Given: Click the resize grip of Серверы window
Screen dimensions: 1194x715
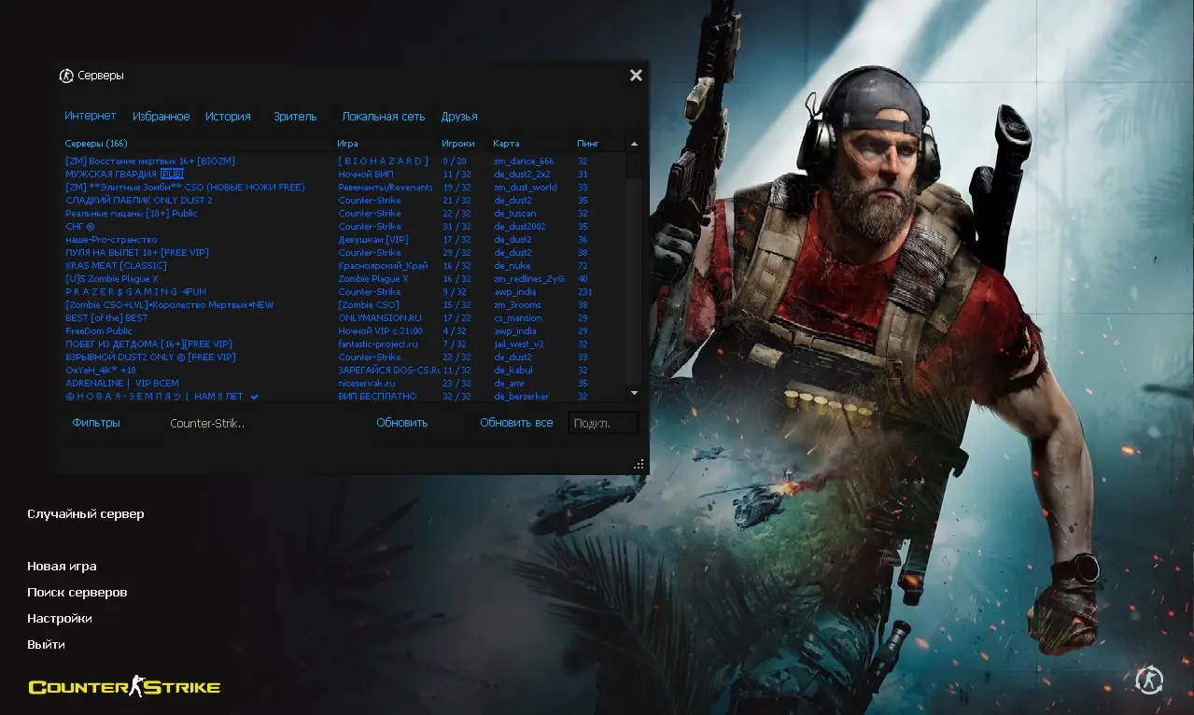Looking at the screenshot, I should pos(639,464).
